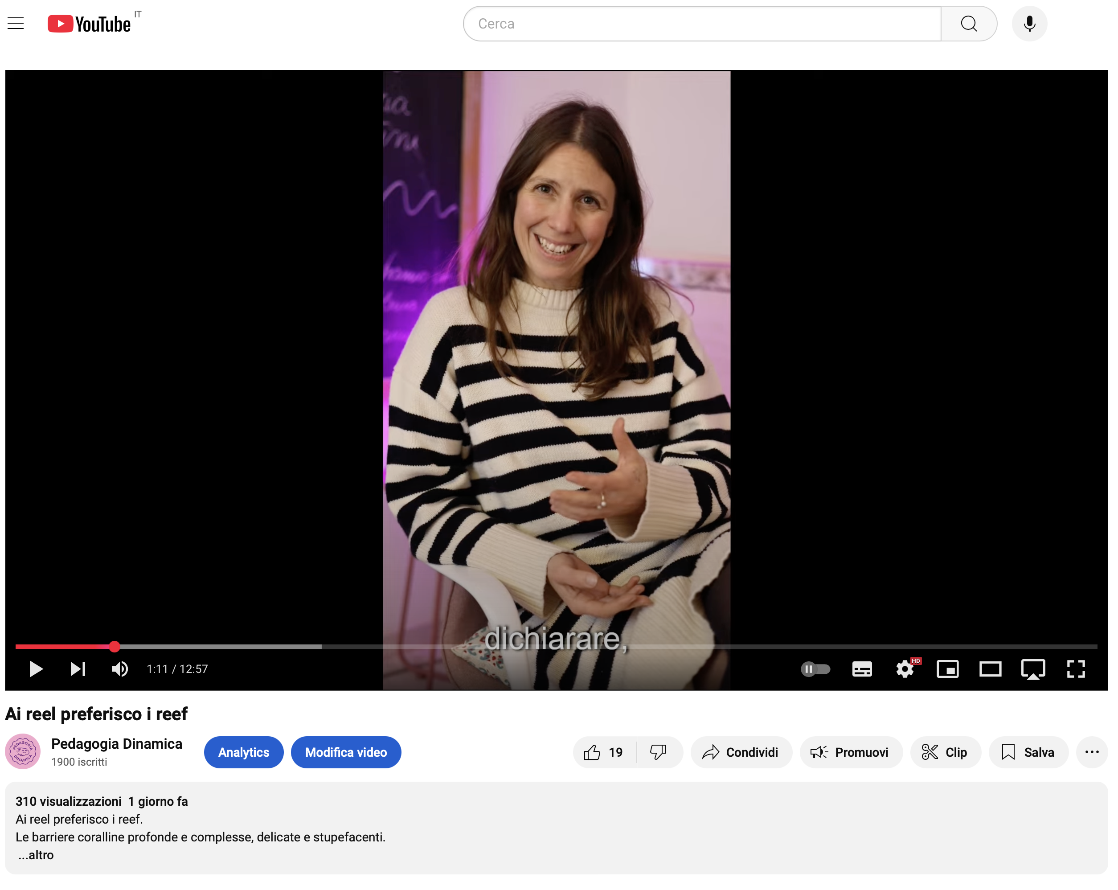The width and height of the screenshot is (1118, 890).
Task: Open the three-dot more actions menu
Action: 1092,752
